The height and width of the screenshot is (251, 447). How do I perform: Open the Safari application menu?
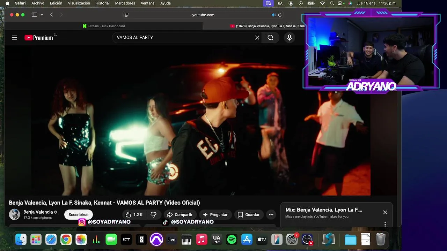[20, 3]
